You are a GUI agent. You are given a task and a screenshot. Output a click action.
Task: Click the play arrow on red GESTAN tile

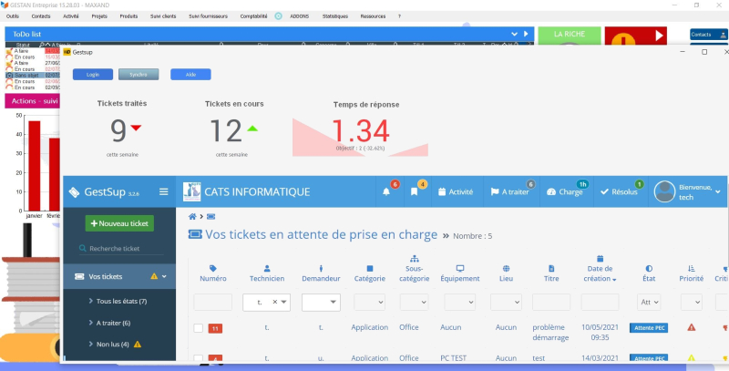659,36
